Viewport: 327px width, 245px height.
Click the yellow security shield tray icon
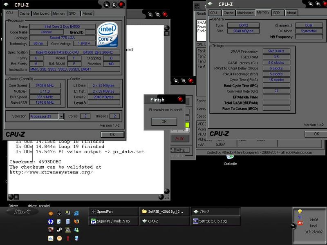pos(300,212)
